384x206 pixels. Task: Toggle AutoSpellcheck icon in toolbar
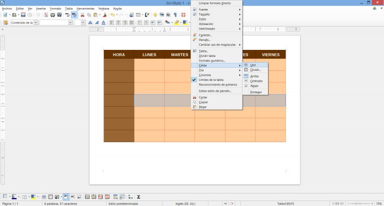click(x=74, y=15)
